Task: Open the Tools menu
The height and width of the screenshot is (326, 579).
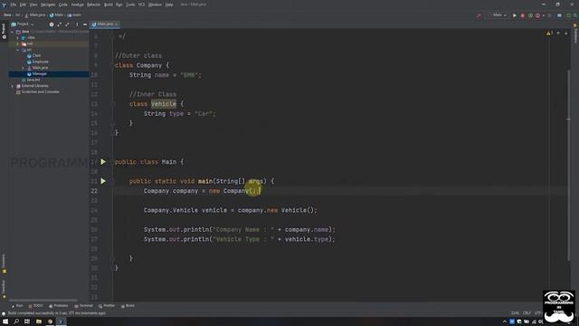Action: 130,5
